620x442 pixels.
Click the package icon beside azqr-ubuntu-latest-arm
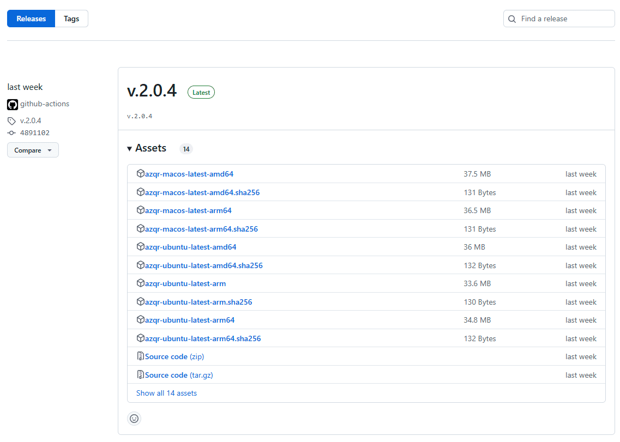[x=141, y=283]
